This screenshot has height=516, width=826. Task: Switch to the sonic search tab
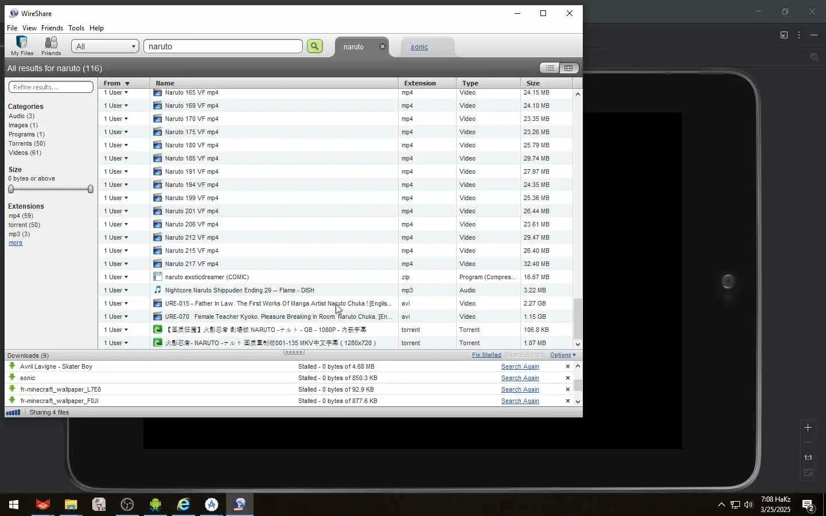coord(419,47)
